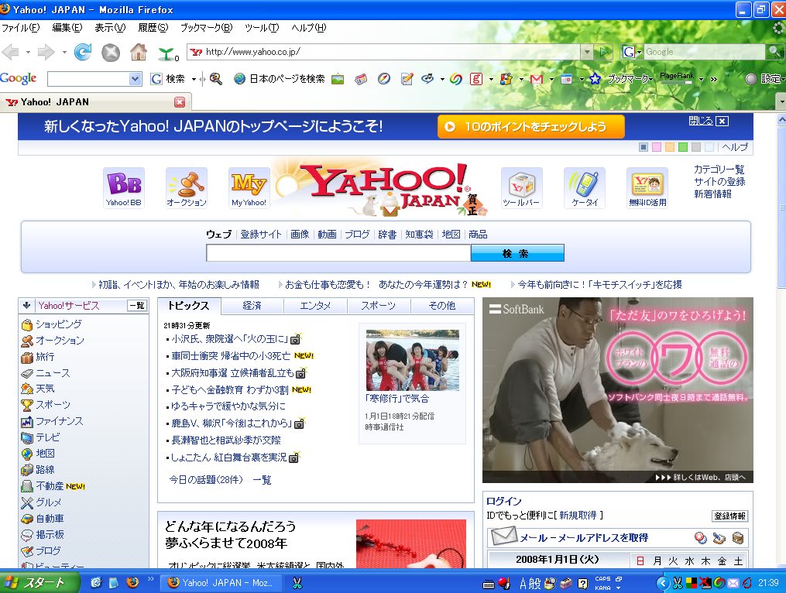Click the blue 検索 search button
The height and width of the screenshot is (593, 786).
click(x=517, y=253)
